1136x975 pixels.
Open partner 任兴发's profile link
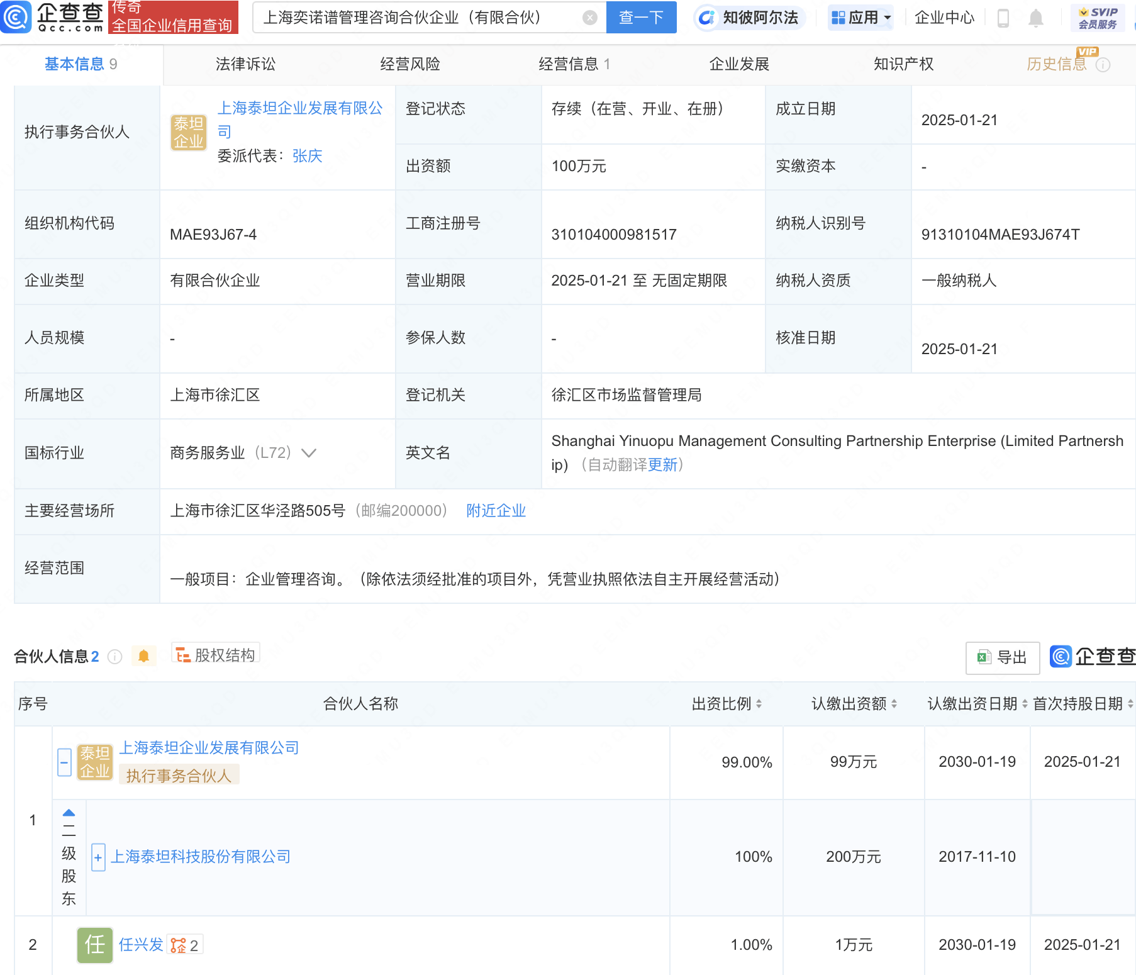pyautogui.click(x=141, y=945)
